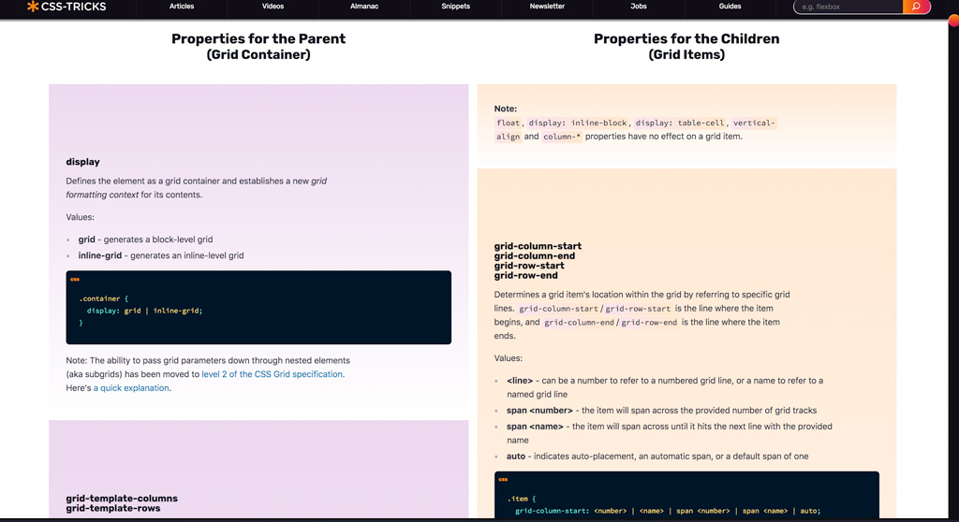Image resolution: width=959 pixels, height=522 pixels.
Task: Follow the 'level 2 of the CSS Grid specification' link
Action: click(x=273, y=374)
